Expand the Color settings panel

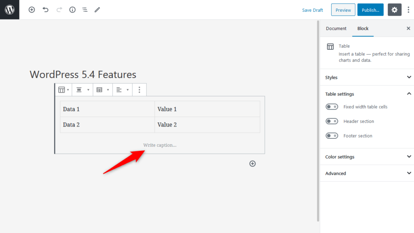(367, 157)
